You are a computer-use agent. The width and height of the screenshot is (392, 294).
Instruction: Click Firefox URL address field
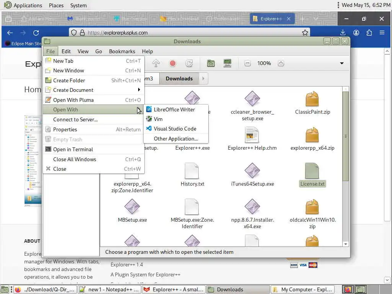(x=189, y=33)
